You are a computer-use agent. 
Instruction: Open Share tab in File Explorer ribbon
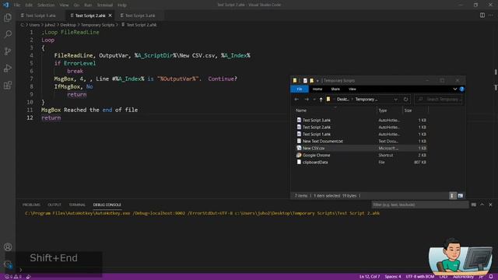coord(335,89)
